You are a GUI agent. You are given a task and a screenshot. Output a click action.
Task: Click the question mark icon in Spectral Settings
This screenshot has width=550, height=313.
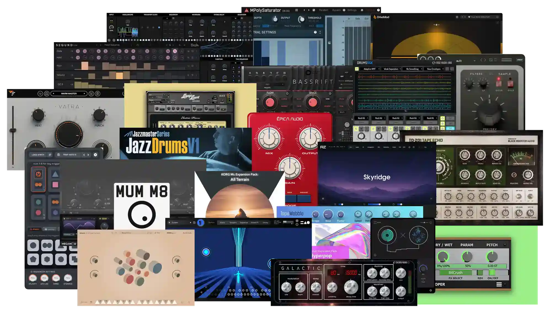(x=315, y=32)
